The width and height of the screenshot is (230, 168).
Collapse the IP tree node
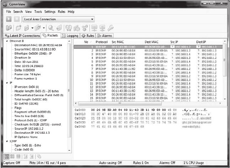tap(7, 83)
